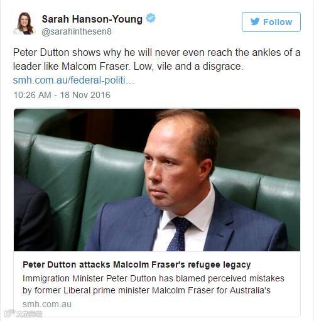Click the 10:26 AM - 18 Nov 2016 timestamp
Viewport: 314px width, 321px height.
pos(62,95)
